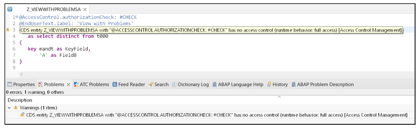
Task: Click the ATC Problems view icon
Action: [76, 84]
